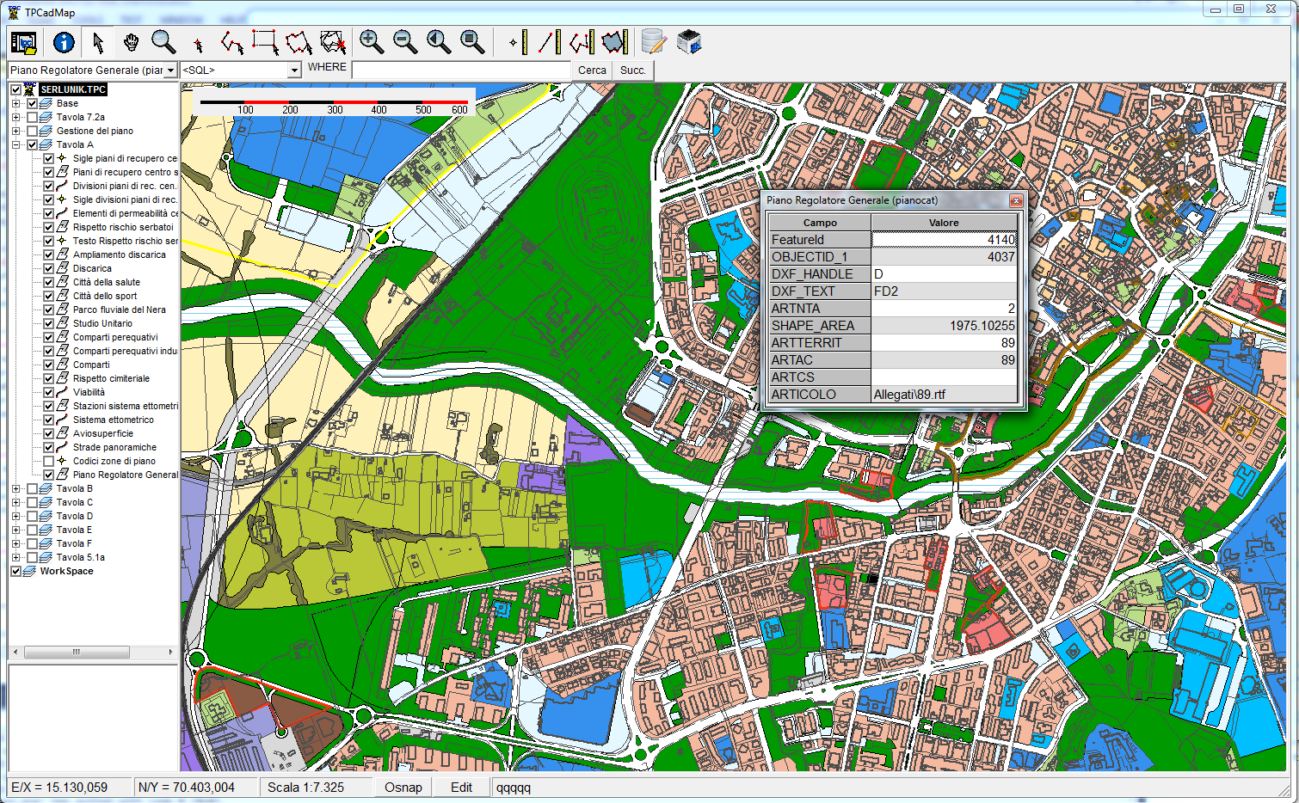Select the Rispetto cimiteriale layer label

coord(111,378)
